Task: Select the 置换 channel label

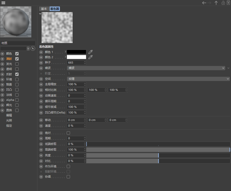Action: (x=9, y=110)
